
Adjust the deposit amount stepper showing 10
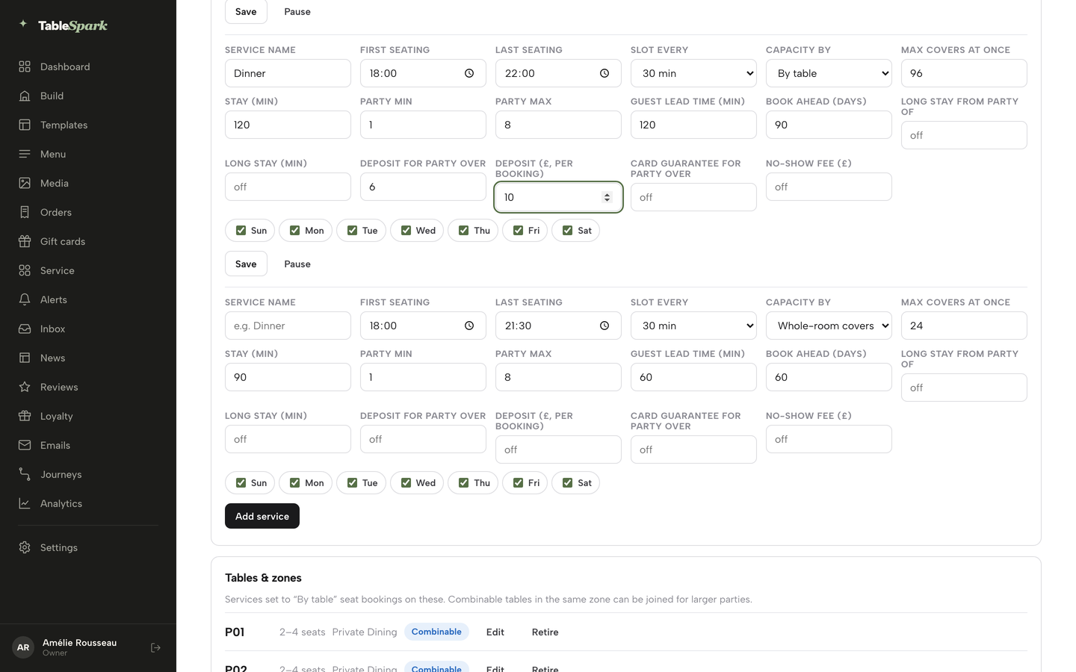[607, 197]
